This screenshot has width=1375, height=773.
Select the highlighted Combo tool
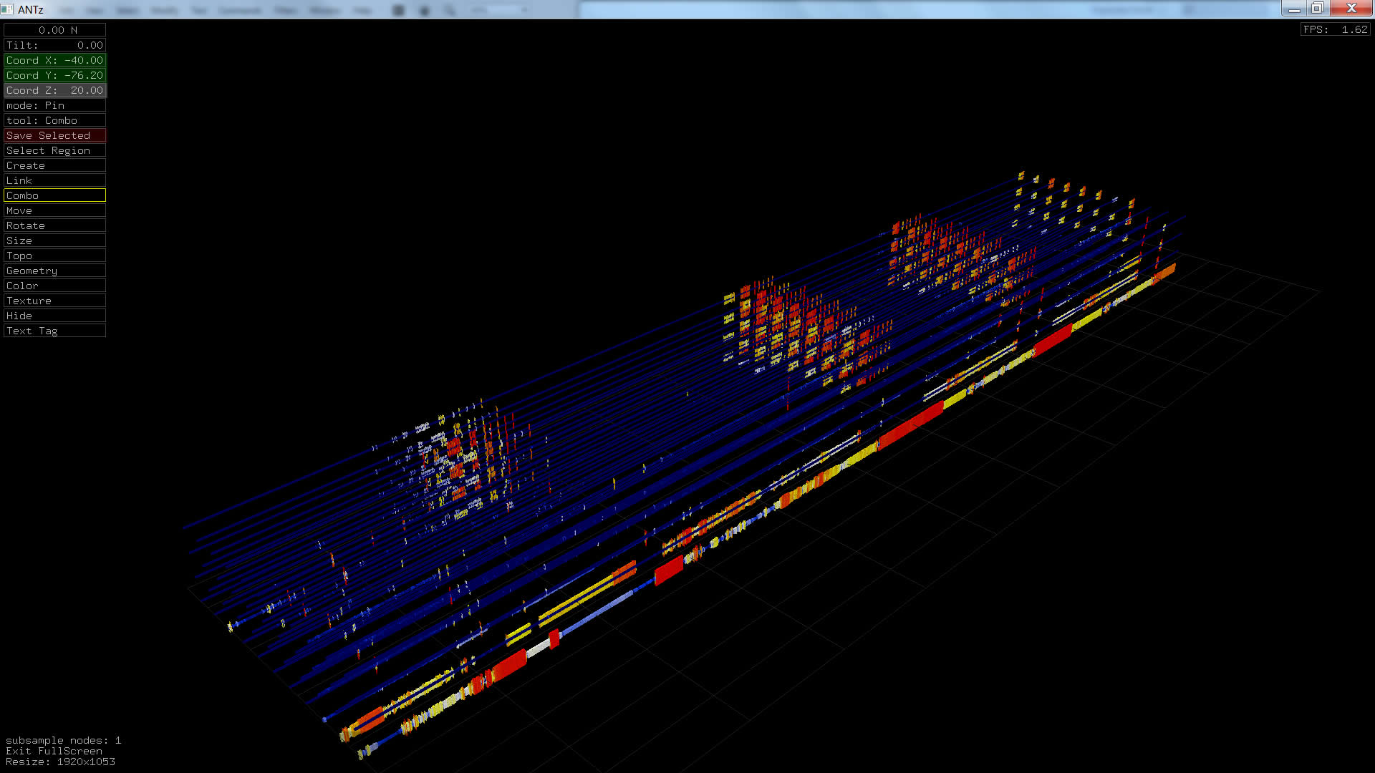54,195
